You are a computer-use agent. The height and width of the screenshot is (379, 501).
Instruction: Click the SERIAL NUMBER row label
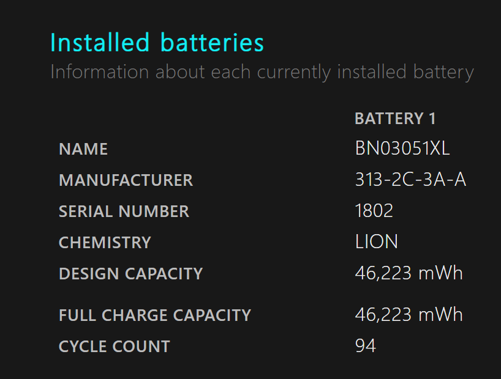click(124, 212)
